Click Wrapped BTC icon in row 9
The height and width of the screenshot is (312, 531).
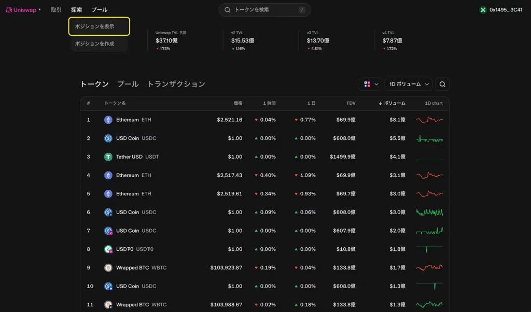(x=108, y=267)
